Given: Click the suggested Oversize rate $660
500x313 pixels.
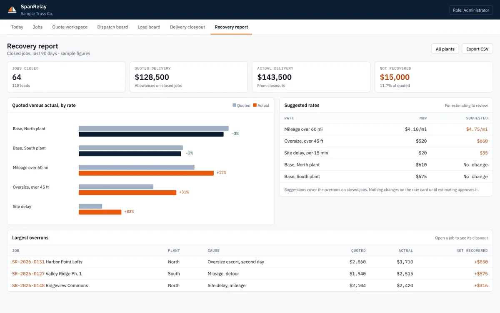Looking at the screenshot, I should pos(482,141).
